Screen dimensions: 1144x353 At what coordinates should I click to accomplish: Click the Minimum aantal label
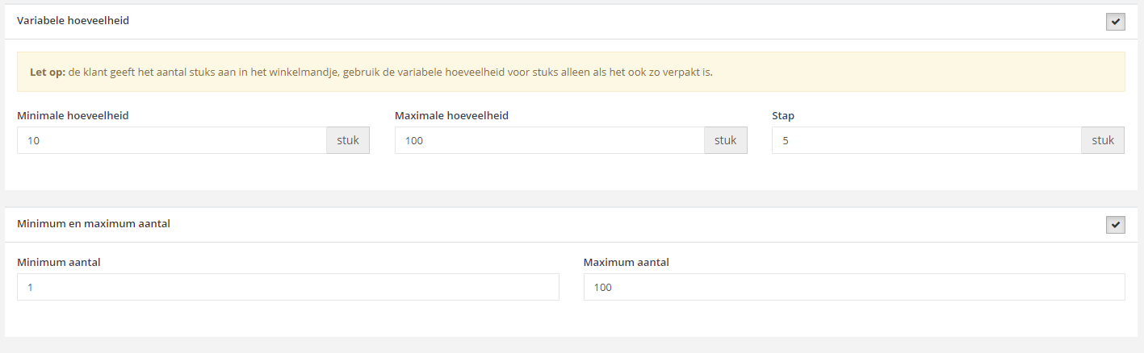tap(58, 262)
